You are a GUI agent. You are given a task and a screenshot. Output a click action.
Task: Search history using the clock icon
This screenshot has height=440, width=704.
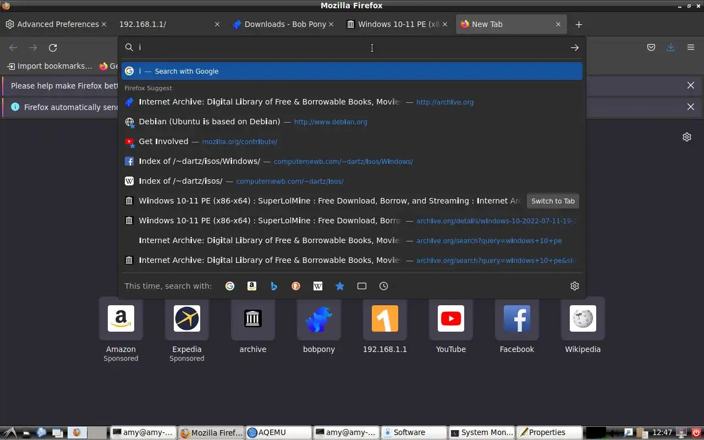tap(384, 286)
